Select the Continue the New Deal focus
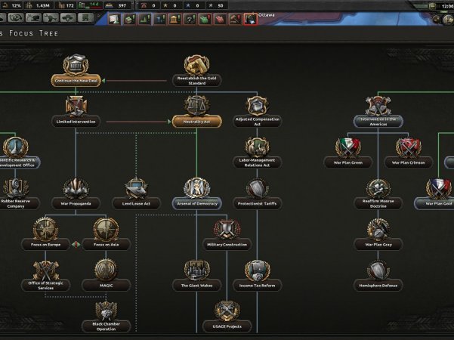 pyautogui.click(x=76, y=81)
